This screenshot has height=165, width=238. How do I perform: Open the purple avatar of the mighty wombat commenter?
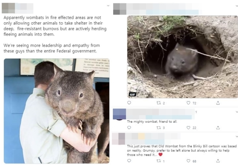120,114
